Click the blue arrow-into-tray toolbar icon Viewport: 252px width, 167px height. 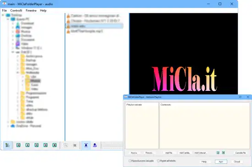[95, 145]
